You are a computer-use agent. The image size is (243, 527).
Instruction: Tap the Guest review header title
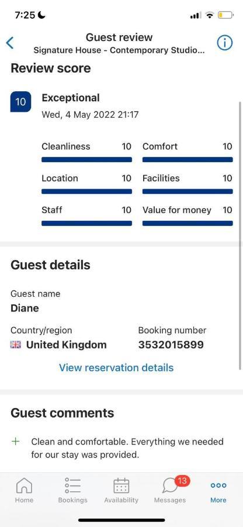coord(119,37)
